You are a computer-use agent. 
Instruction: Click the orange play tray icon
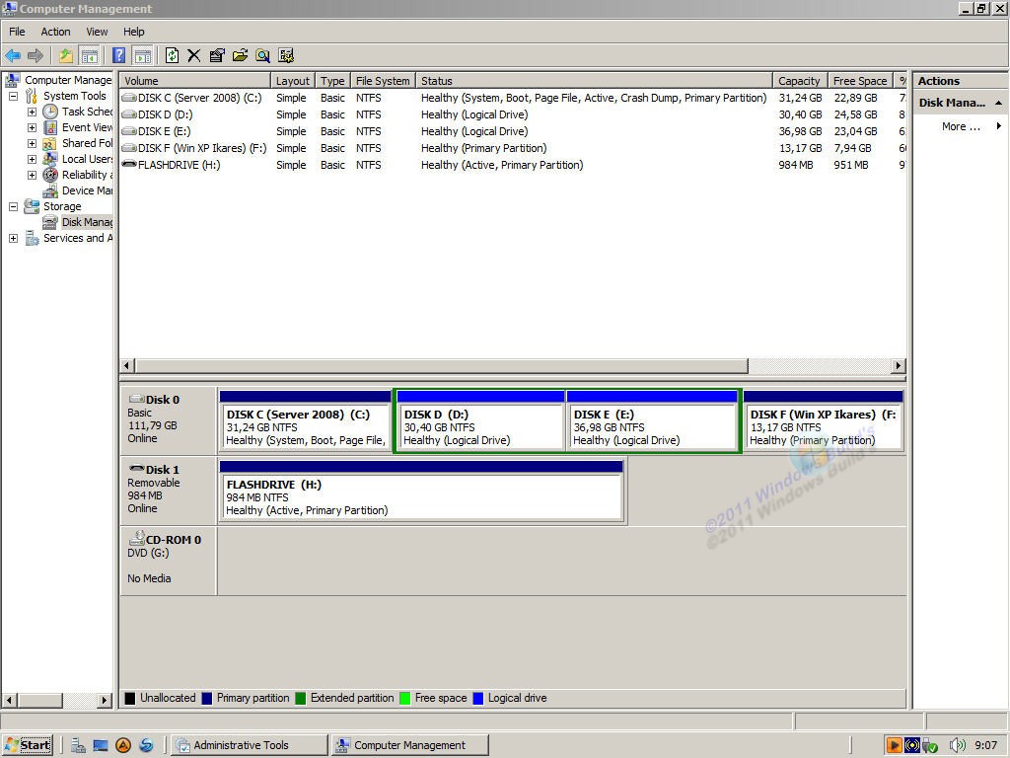tap(894, 746)
